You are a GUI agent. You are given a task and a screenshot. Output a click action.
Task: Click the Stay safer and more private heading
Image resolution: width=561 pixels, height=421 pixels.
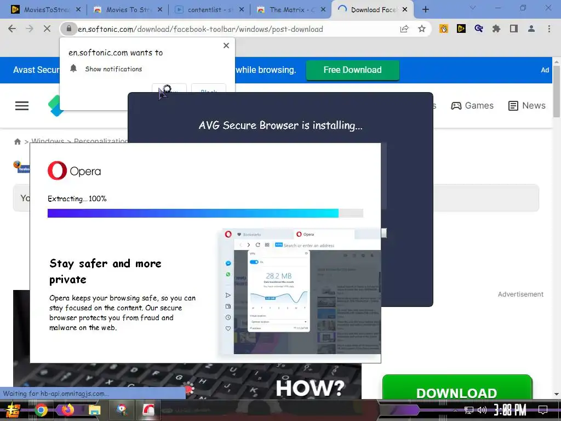click(x=106, y=271)
